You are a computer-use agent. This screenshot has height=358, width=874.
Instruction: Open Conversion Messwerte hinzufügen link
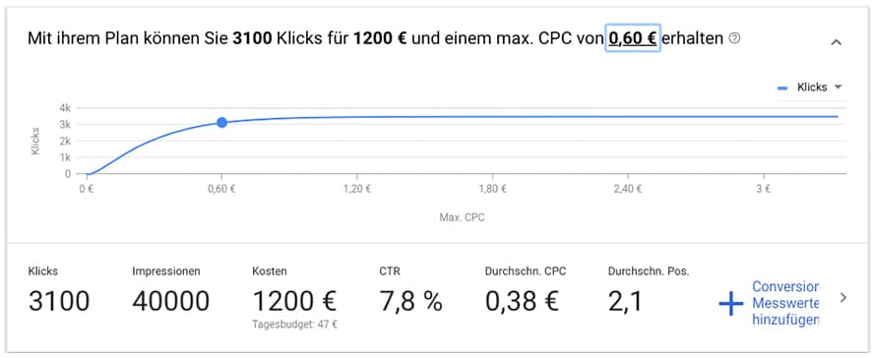pos(785,304)
